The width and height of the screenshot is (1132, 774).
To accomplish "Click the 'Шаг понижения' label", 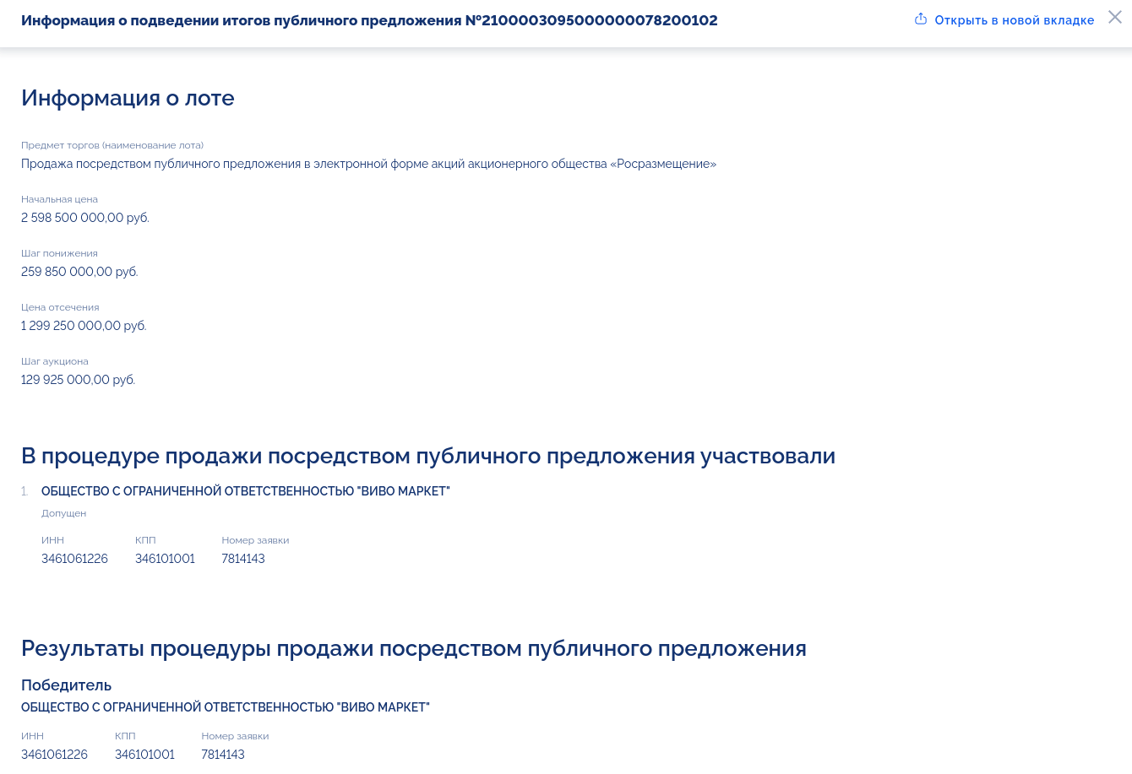I will tap(59, 253).
